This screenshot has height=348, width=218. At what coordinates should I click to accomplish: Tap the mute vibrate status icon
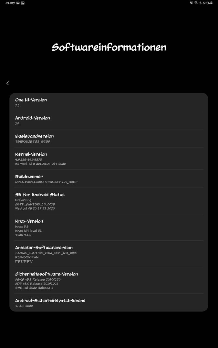click(192, 3)
